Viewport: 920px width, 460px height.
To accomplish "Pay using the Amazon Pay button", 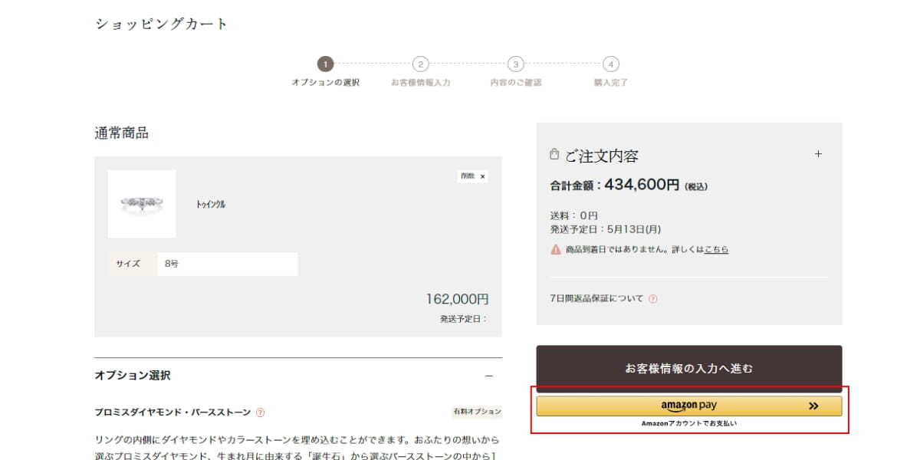I will 688,406.
